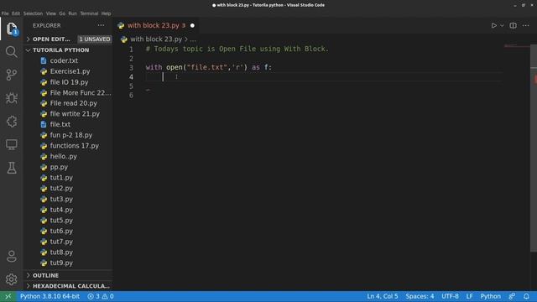This screenshot has height=302, width=537.
Task: Close the unsaved tab via dot
Action: click(192, 26)
